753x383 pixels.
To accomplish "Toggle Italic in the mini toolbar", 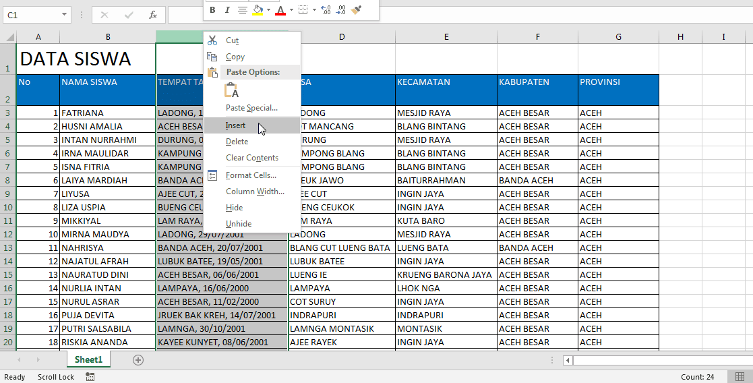I will pos(227,10).
